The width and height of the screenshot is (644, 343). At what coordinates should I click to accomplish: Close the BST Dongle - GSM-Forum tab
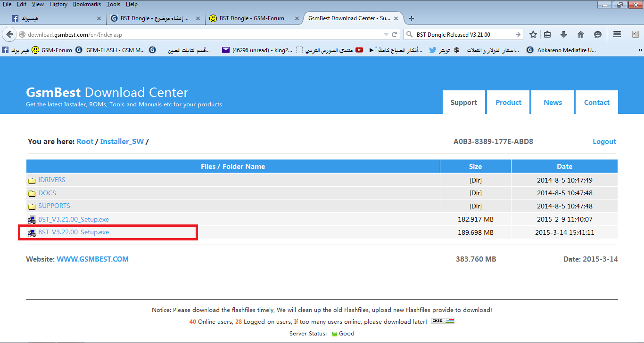[x=297, y=18]
